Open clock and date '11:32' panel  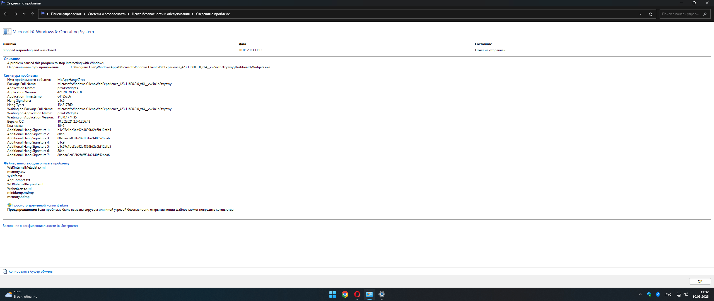click(701, 294)
